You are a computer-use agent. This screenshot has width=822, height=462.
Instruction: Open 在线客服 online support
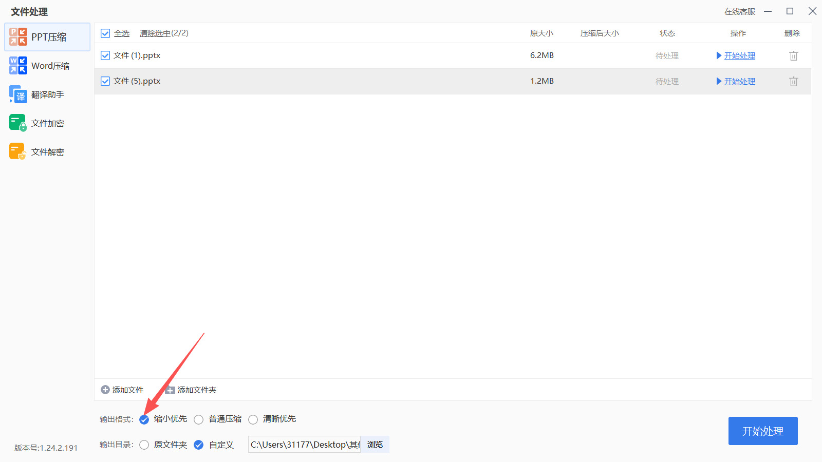tap(740, 11)
